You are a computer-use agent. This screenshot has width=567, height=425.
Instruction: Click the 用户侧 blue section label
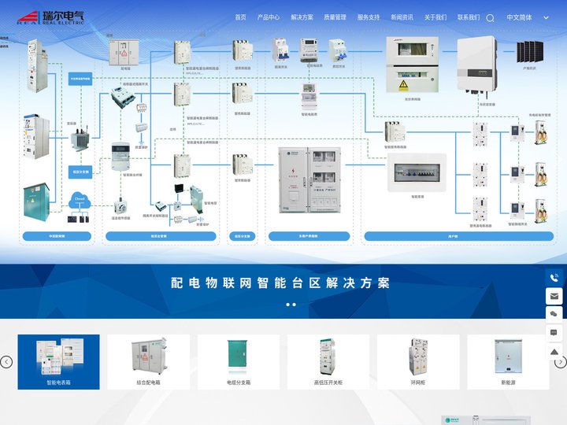tap(458, 236)
